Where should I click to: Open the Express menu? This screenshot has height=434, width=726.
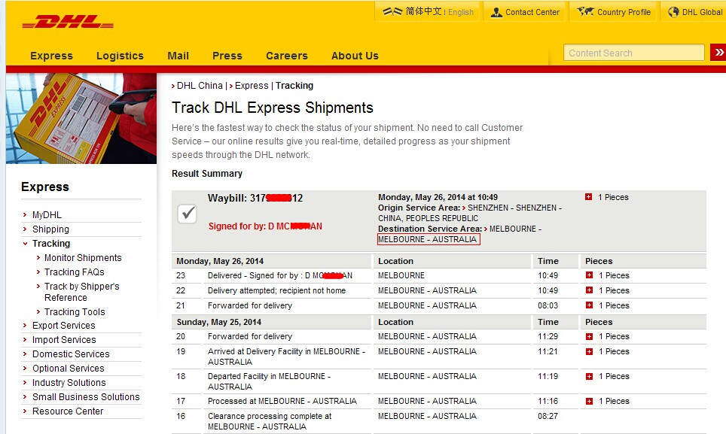(51, 56)
